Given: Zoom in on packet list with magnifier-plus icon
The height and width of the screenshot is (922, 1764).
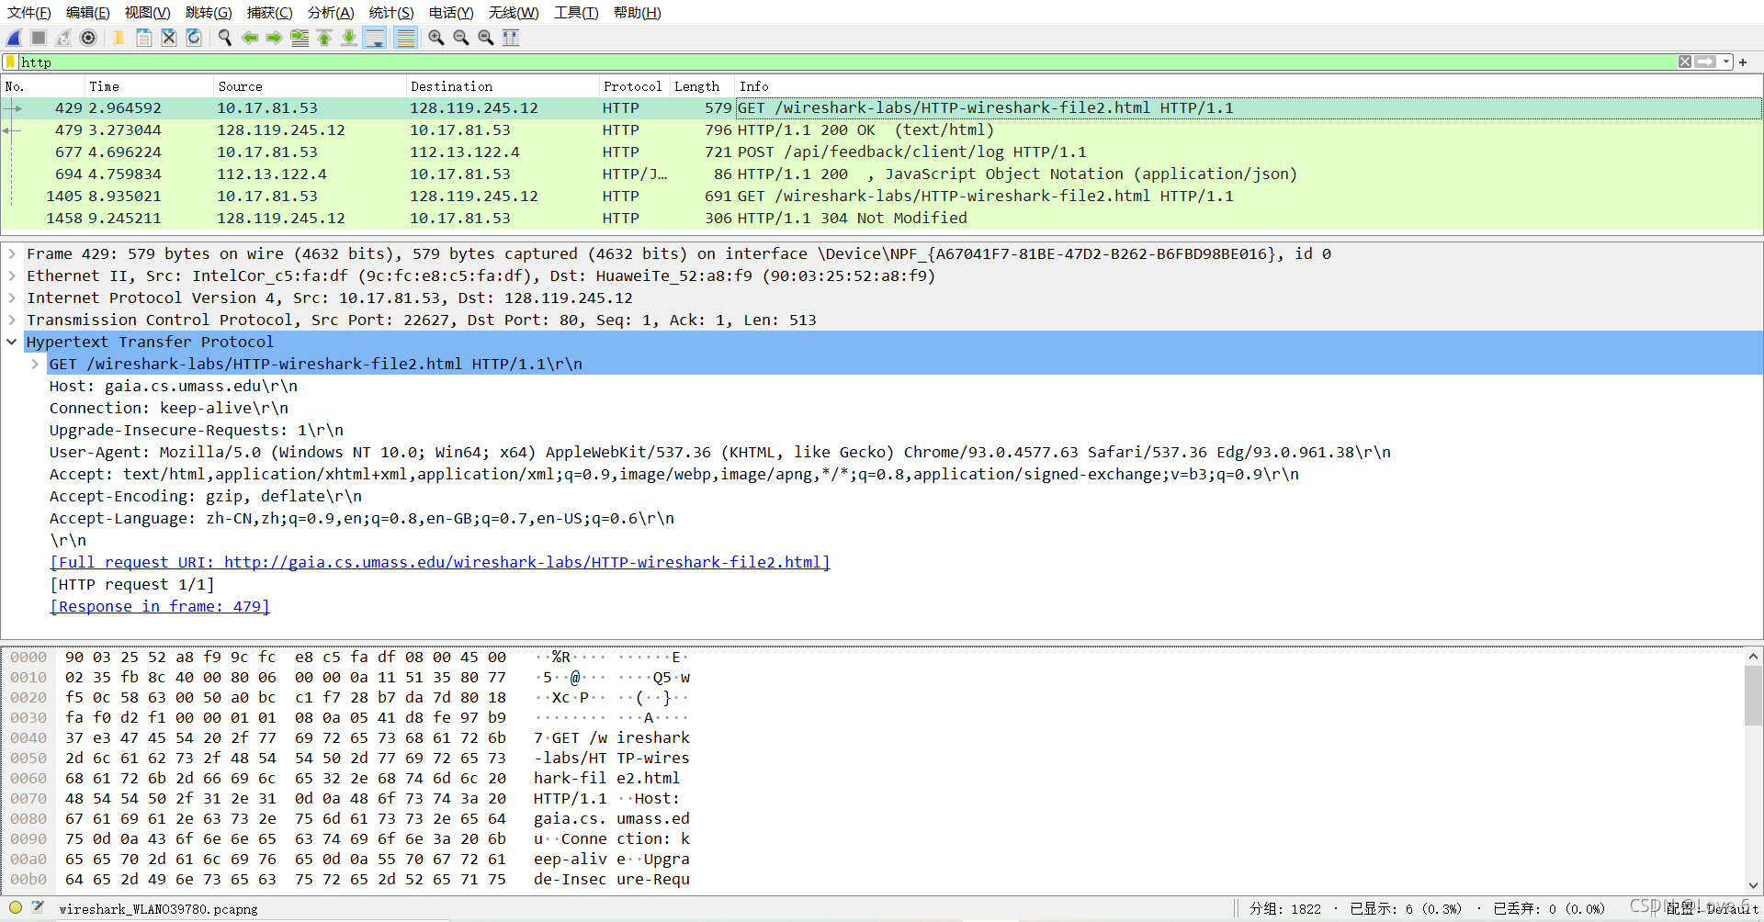Looking at the screenshot, I should click(x=435, y=38).
